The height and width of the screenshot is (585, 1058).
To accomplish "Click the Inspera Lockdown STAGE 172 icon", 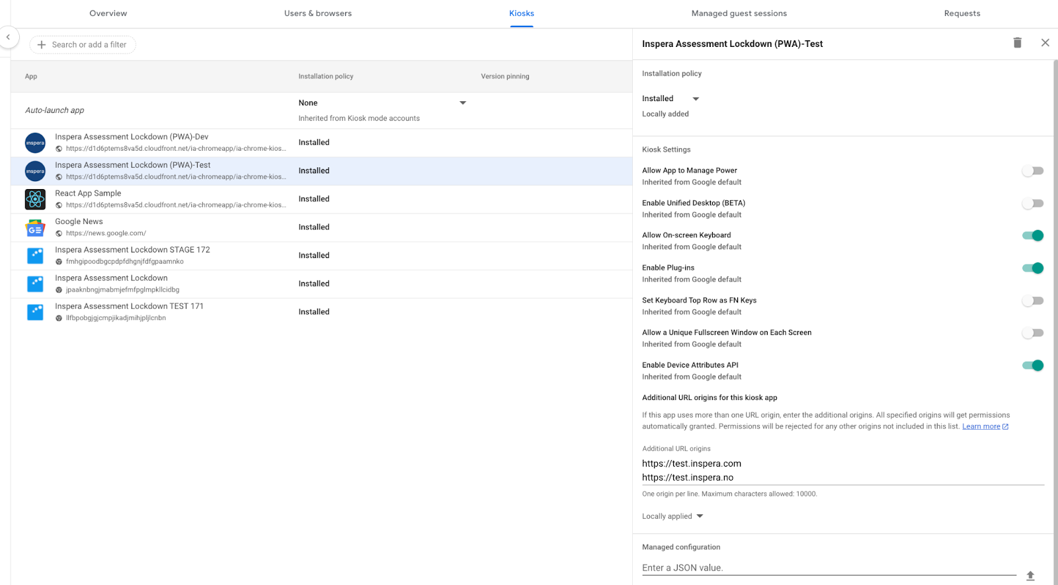I will (35, 255).
